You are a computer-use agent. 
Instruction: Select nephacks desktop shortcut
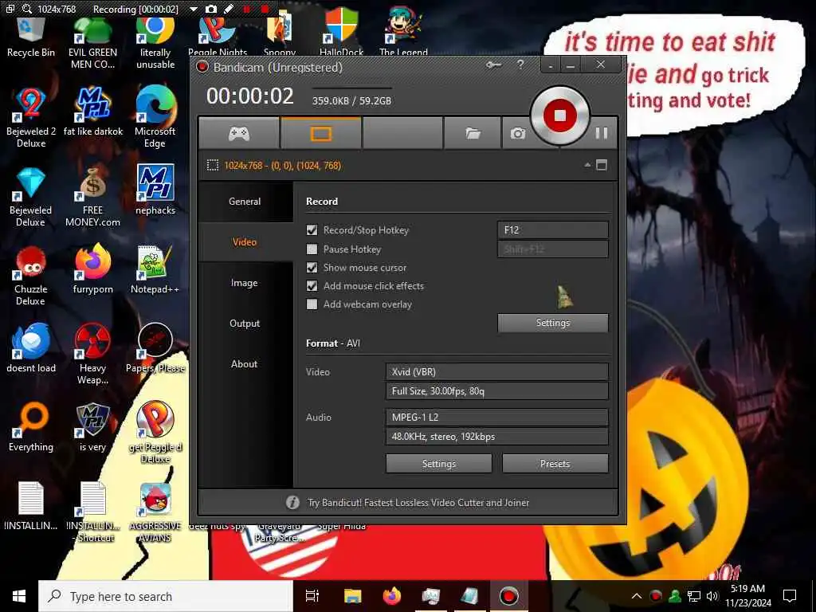point(155,190)
